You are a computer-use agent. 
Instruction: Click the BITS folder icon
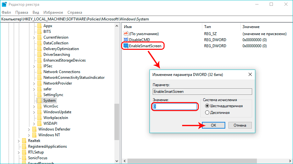(39, 32)
